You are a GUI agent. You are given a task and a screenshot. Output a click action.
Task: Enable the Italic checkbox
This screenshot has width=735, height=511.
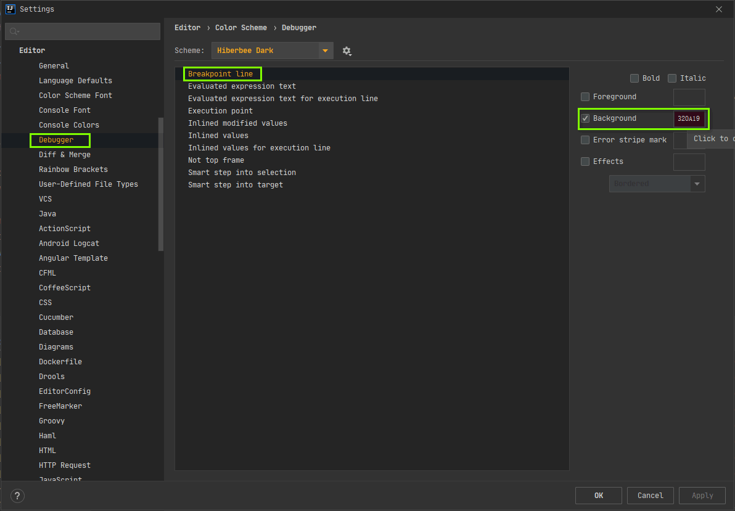672,78
